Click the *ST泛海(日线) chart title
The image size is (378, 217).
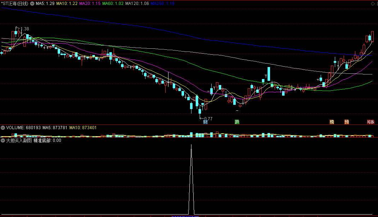coord(15,4)
